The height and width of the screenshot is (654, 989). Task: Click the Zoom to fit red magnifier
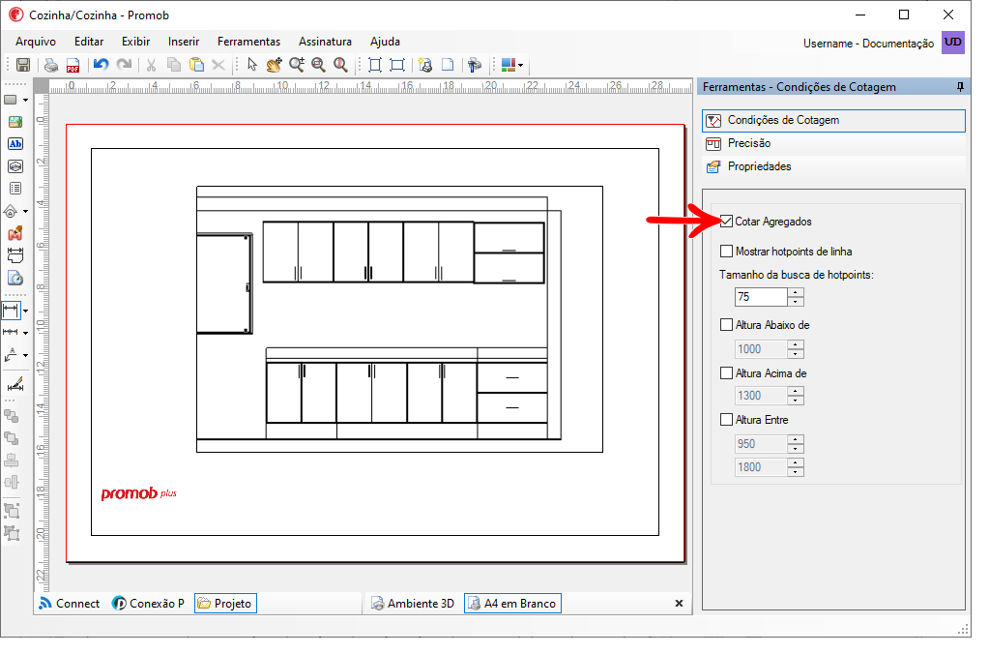[341, 66]
